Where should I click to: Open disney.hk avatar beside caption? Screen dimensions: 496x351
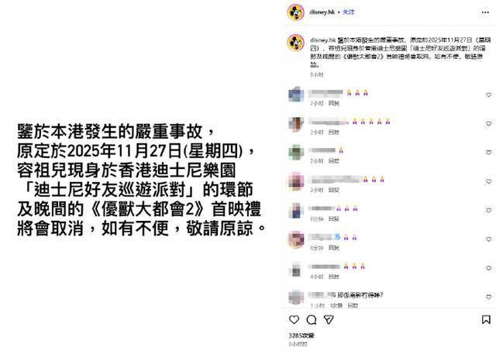(296, 43)
